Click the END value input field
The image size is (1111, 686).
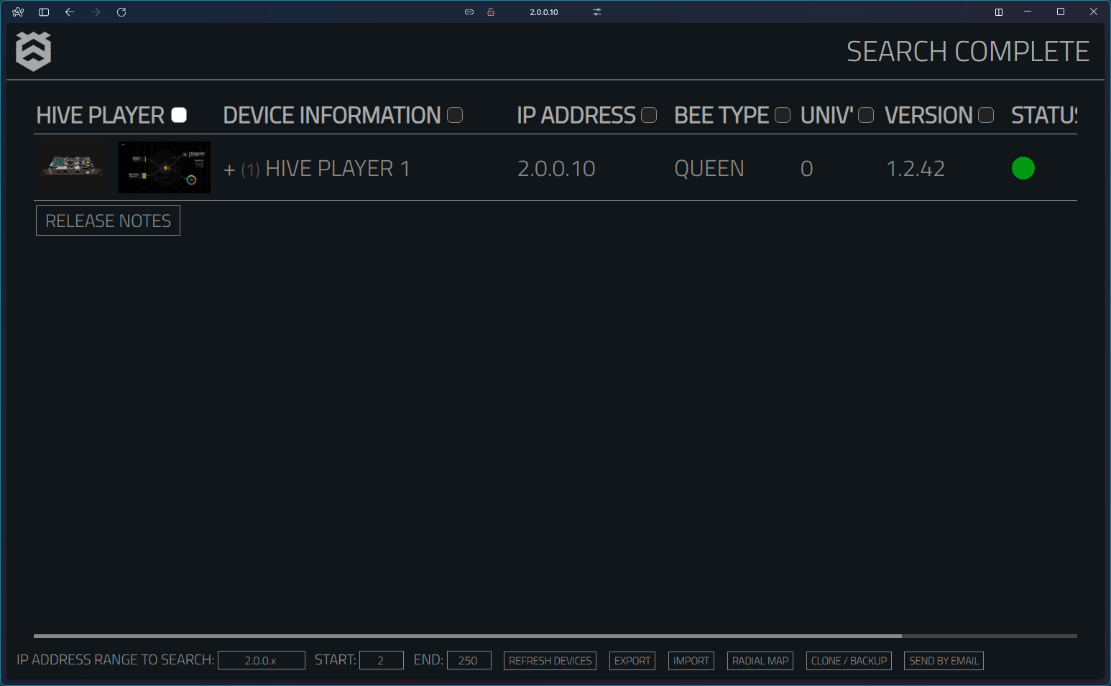[x=469, y=660]
